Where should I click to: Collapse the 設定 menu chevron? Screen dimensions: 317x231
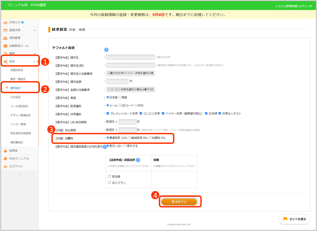pyautogui.click(x=35, y=62)
